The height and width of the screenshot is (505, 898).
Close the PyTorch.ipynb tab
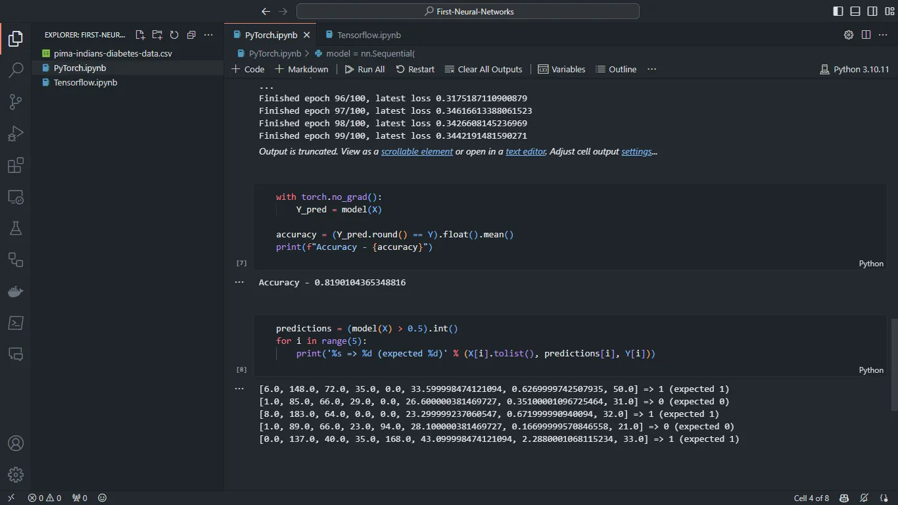pos(307,35)
